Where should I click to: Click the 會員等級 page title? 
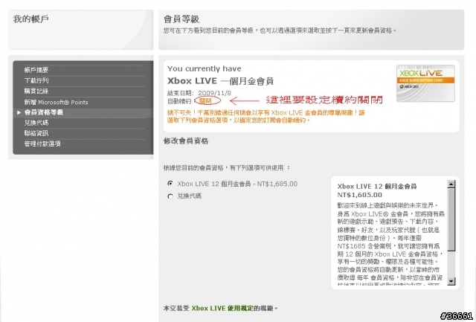(x=181, y=19)
